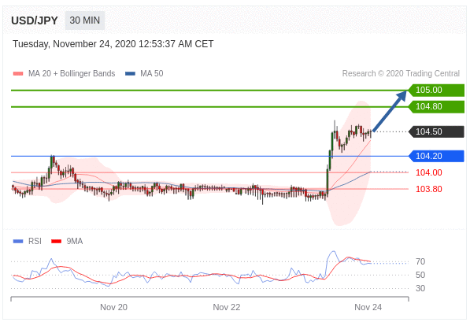Click the USD/JPY pair title
Viewport: 470px width, 322px height.
[x=35, y=20]
